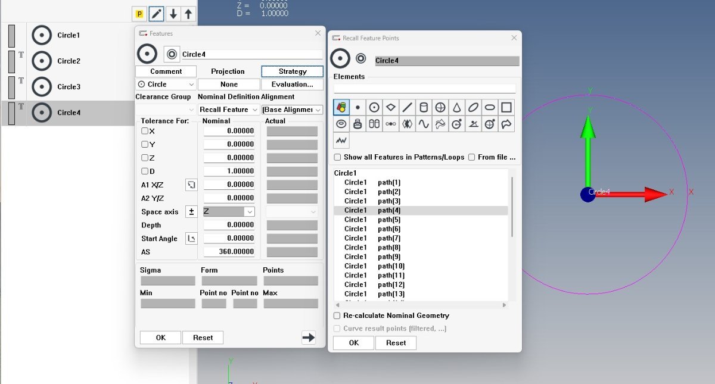Open the Base Alignment dropdown
The height and width of the screenshot is (384, 715).
coord(292,110)
